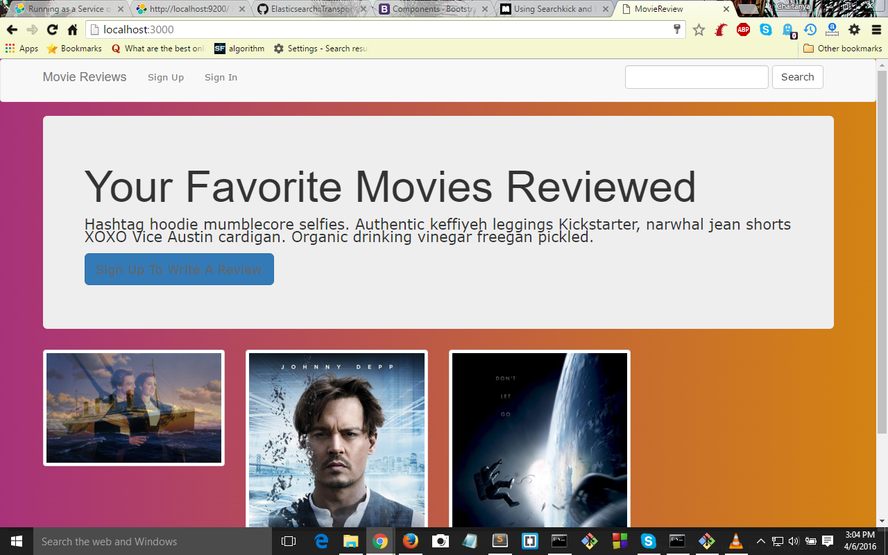Viewport: 888px width, 555px height.
Task: Go back using browser back arrow
Action: (12, 30)
